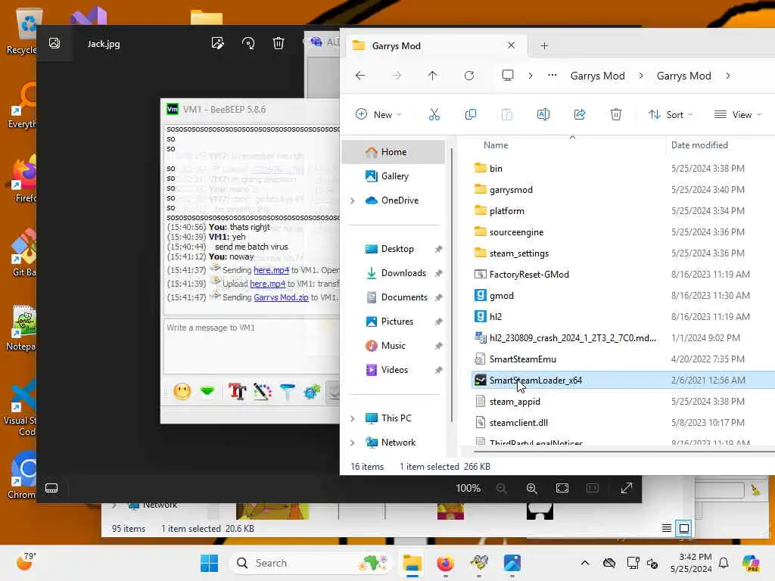Open the BeeBEEP smiley emoticon picker
The height and width of the screenshot is (581, 775).
(182, 392)
